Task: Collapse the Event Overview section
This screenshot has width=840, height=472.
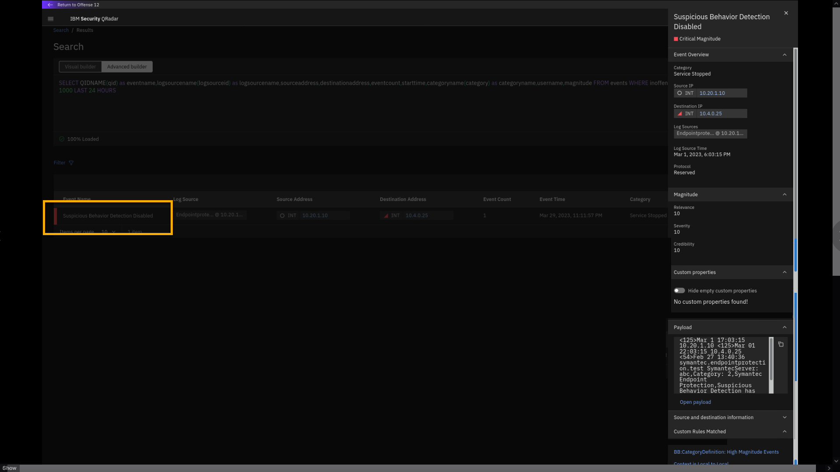Action: click(x=784, y=55)
